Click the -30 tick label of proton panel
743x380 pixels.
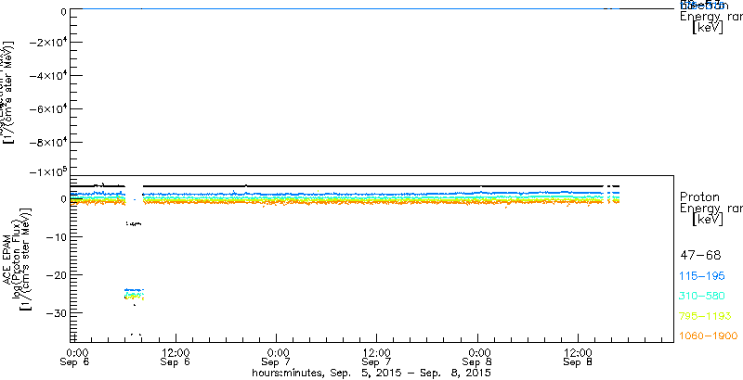tap(56, 313)
